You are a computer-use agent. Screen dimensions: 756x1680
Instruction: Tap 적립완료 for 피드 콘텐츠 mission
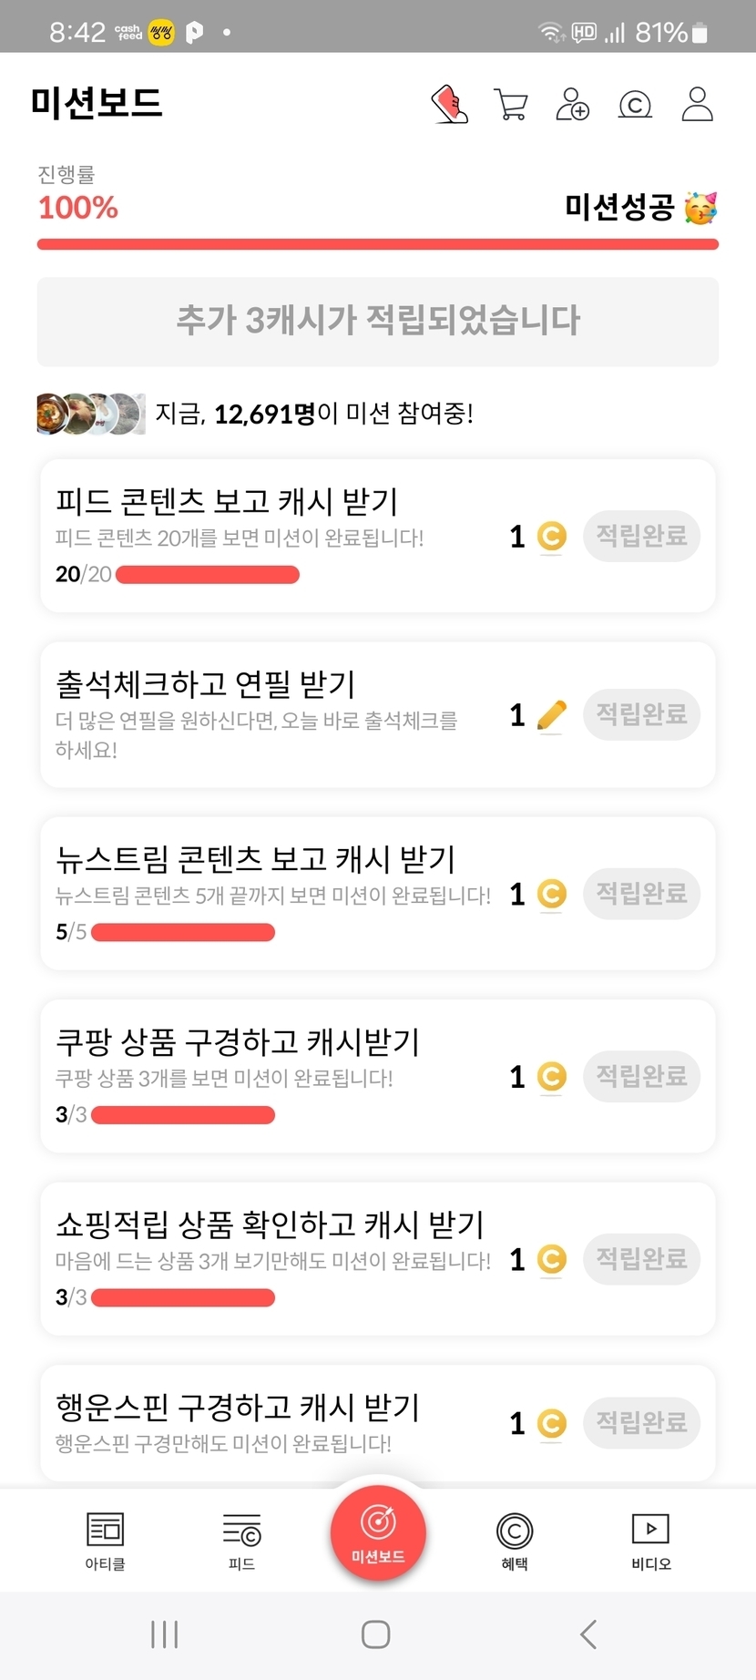coord(641,536)
